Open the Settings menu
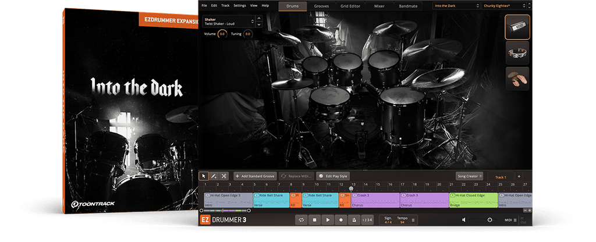This screenshot has width=596, height=242. tap(240, 6)
